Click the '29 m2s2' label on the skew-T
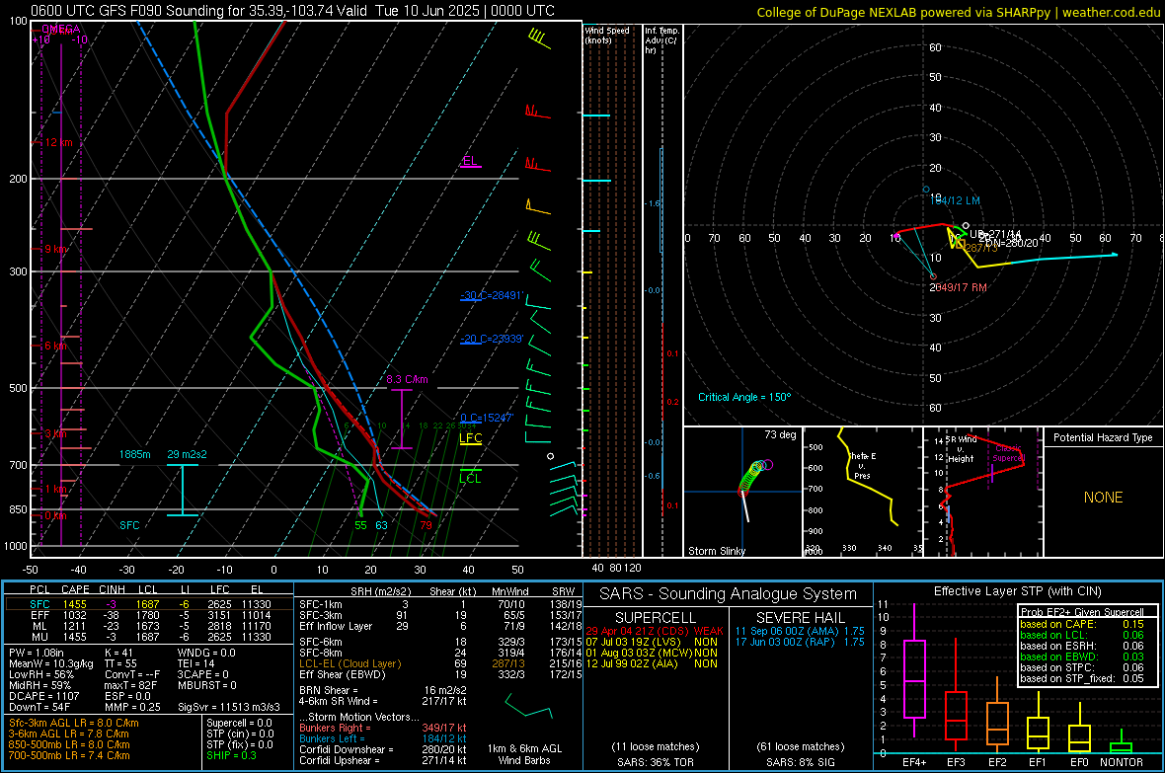Image resolution: width=1165 pixels, height=773 pixels. (188, 454)
